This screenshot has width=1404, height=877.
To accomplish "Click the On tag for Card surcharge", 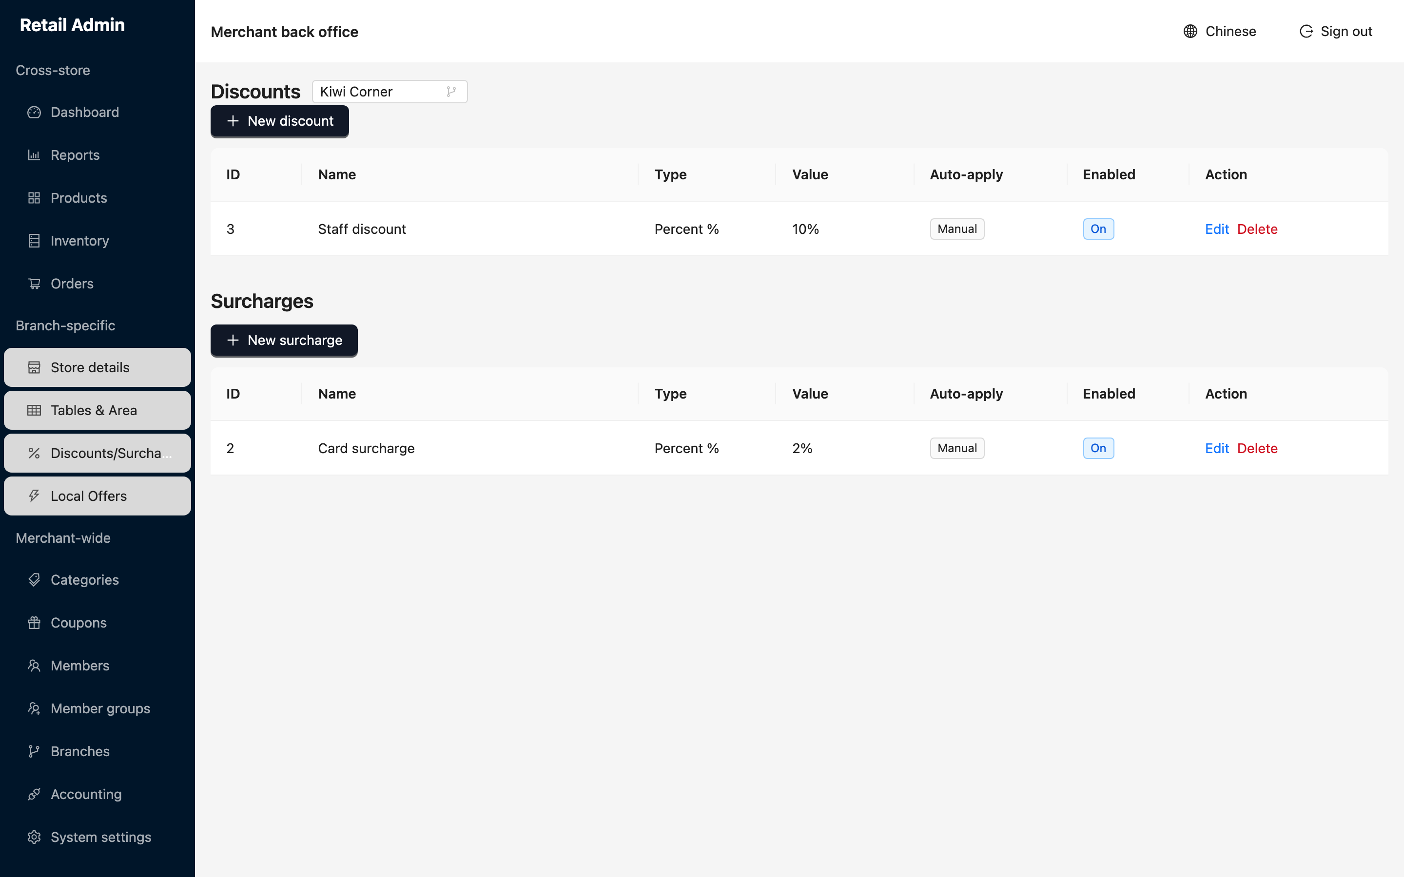I will [1098, 448].
